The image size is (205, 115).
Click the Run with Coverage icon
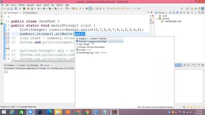pos(50,9)
